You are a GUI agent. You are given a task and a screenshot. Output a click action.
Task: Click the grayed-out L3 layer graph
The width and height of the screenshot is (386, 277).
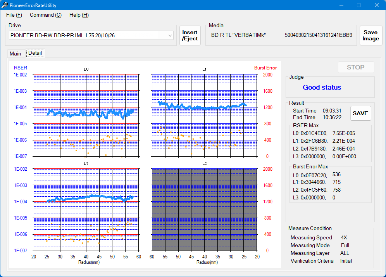click(204, 209)
